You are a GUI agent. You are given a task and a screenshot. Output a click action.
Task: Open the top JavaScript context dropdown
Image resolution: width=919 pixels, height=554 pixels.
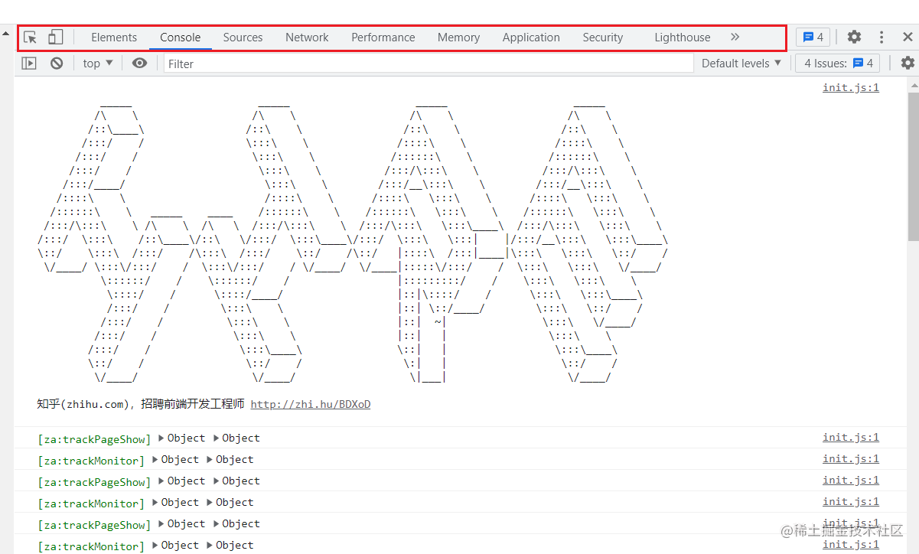click(x=98, y=64)
